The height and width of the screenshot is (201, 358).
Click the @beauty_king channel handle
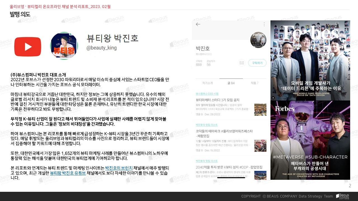(x=101, y=48)
